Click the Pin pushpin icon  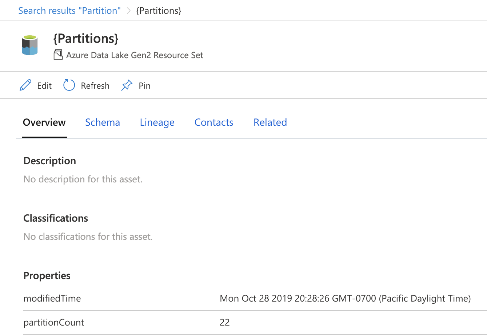[x=127, y=86]
